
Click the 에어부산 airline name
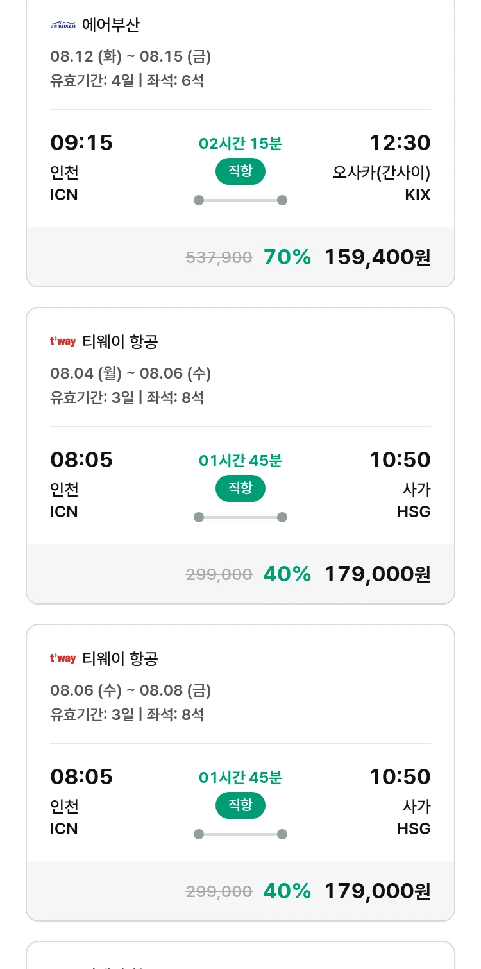click(x=111, y=26)
